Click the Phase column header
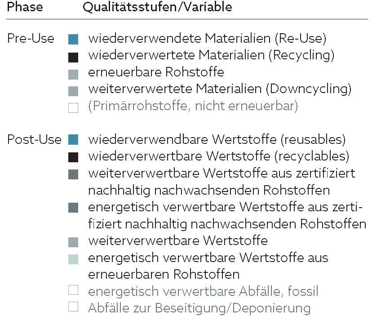Viewport: 372px width, 316px height. click(25, 7)
